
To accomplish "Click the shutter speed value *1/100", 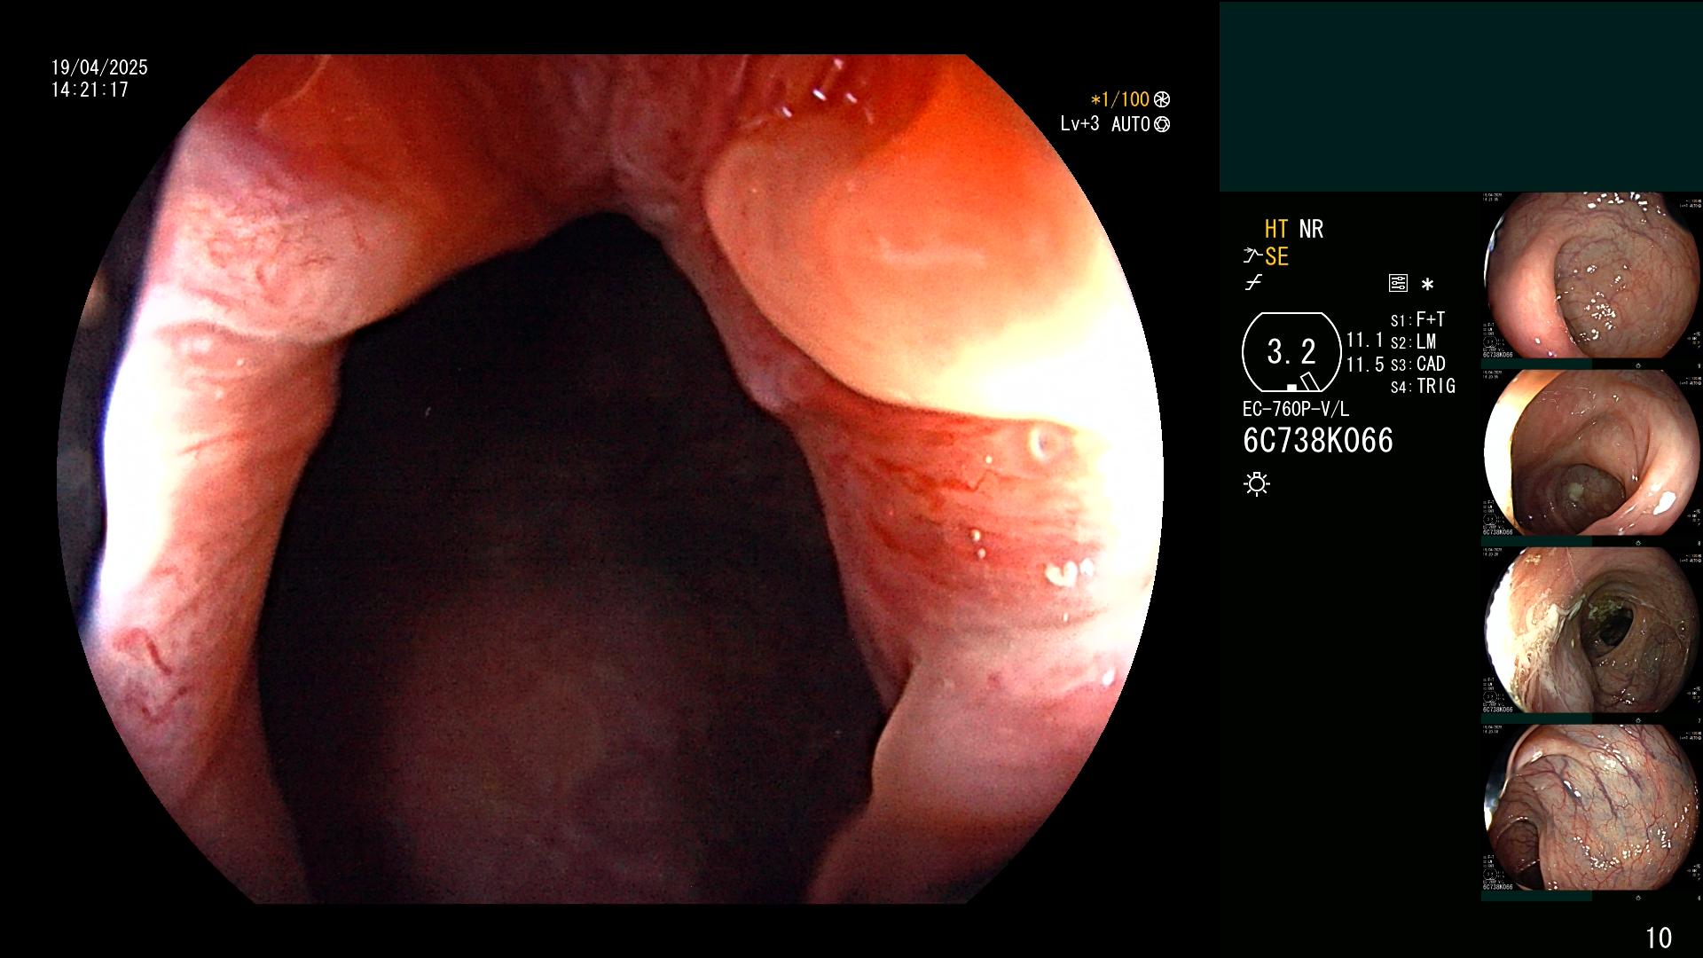I will 1119,100.
